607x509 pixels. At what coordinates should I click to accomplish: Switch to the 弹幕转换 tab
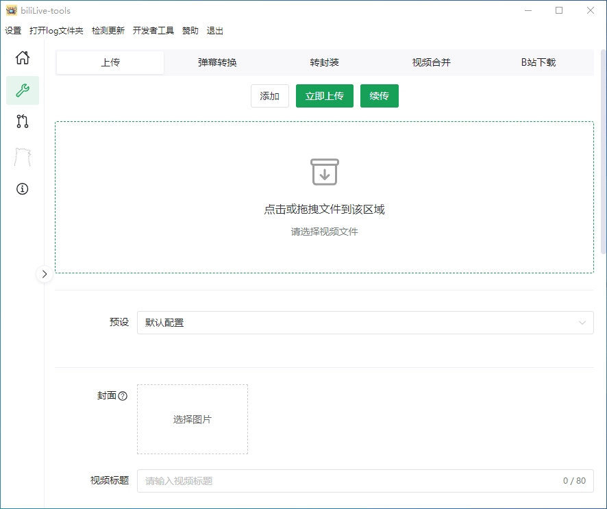[217, 62]
